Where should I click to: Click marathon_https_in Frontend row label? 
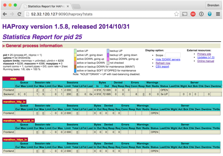pos(9,151)
